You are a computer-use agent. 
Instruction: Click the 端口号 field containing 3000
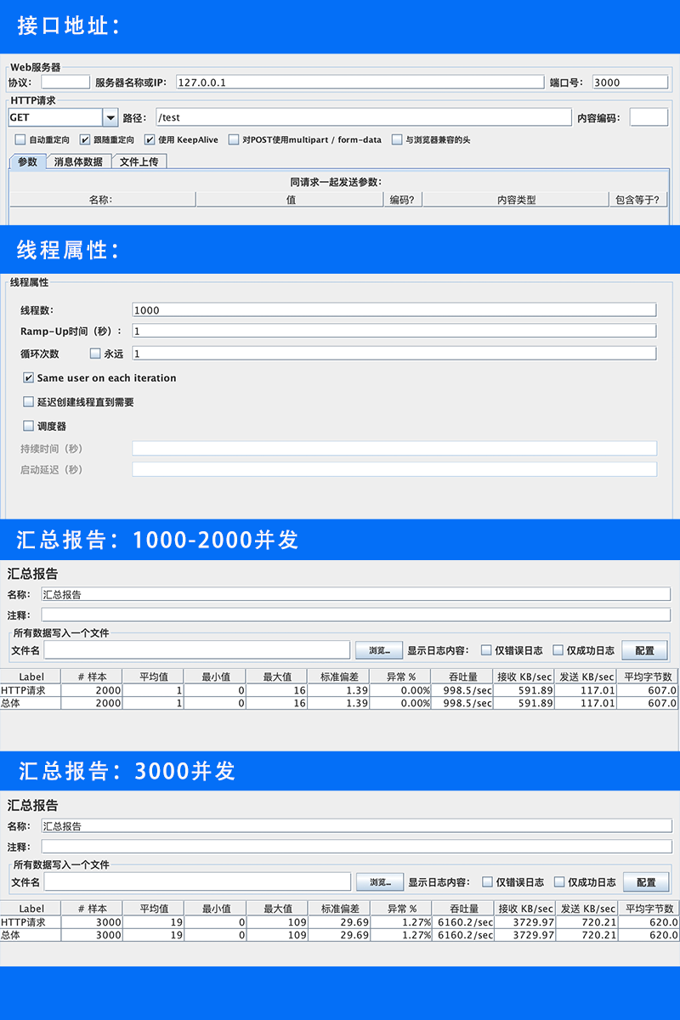coord(630,82)
